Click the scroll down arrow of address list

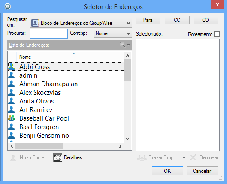click(x=128, y=139)
